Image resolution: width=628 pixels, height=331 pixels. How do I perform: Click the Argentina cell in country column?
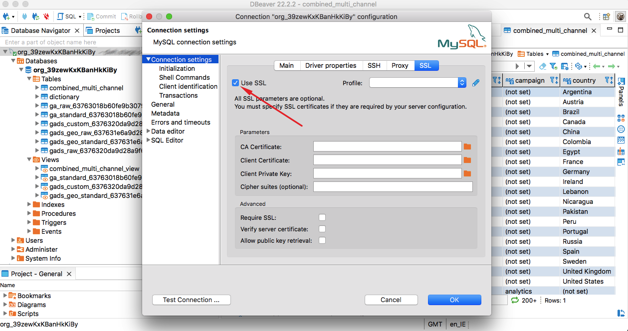click(587, 92)
